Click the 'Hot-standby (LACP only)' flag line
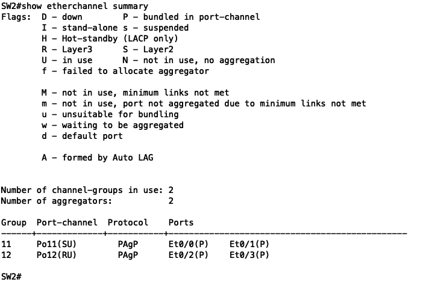 coord(110,38)
